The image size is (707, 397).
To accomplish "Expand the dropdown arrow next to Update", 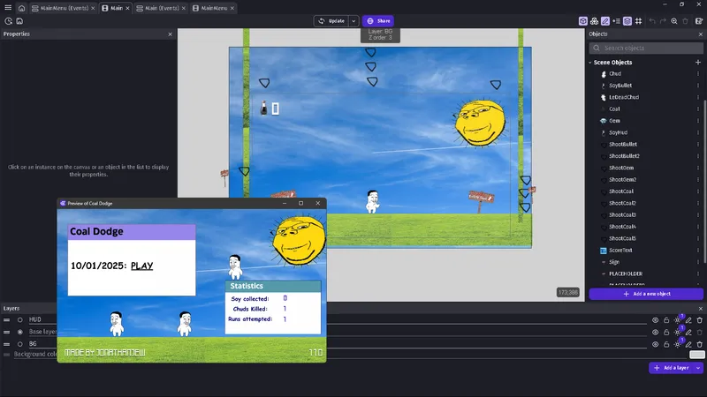I will tap(353, 20).
